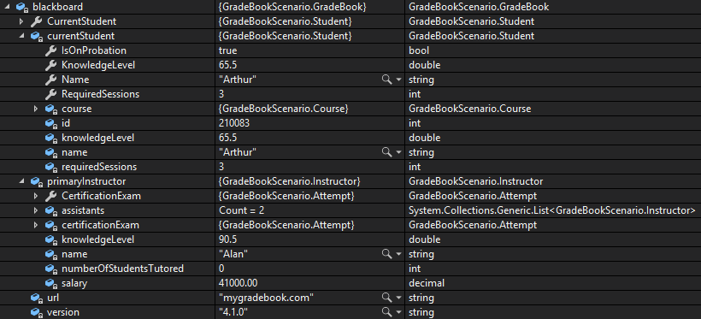This screenshot has height=319, width=701.
Task: Select the IsOnProbation row name
Action: tap(94, 50)
